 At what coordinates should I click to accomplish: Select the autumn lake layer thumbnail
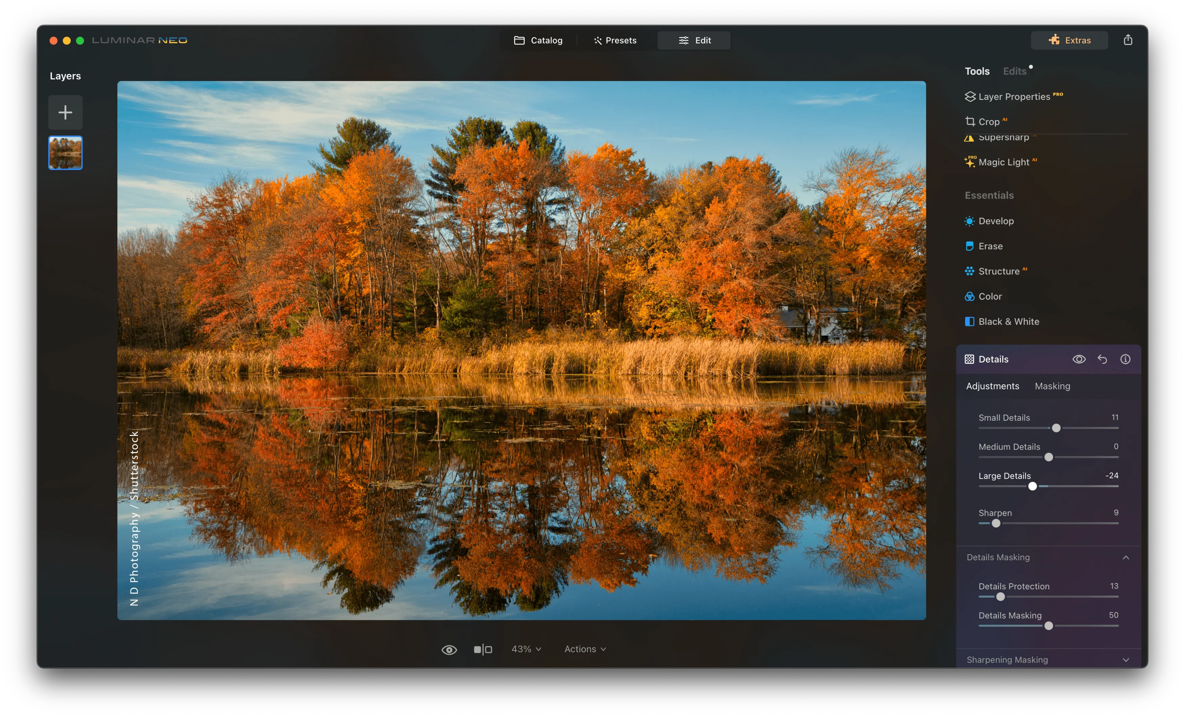coord(65,153)
